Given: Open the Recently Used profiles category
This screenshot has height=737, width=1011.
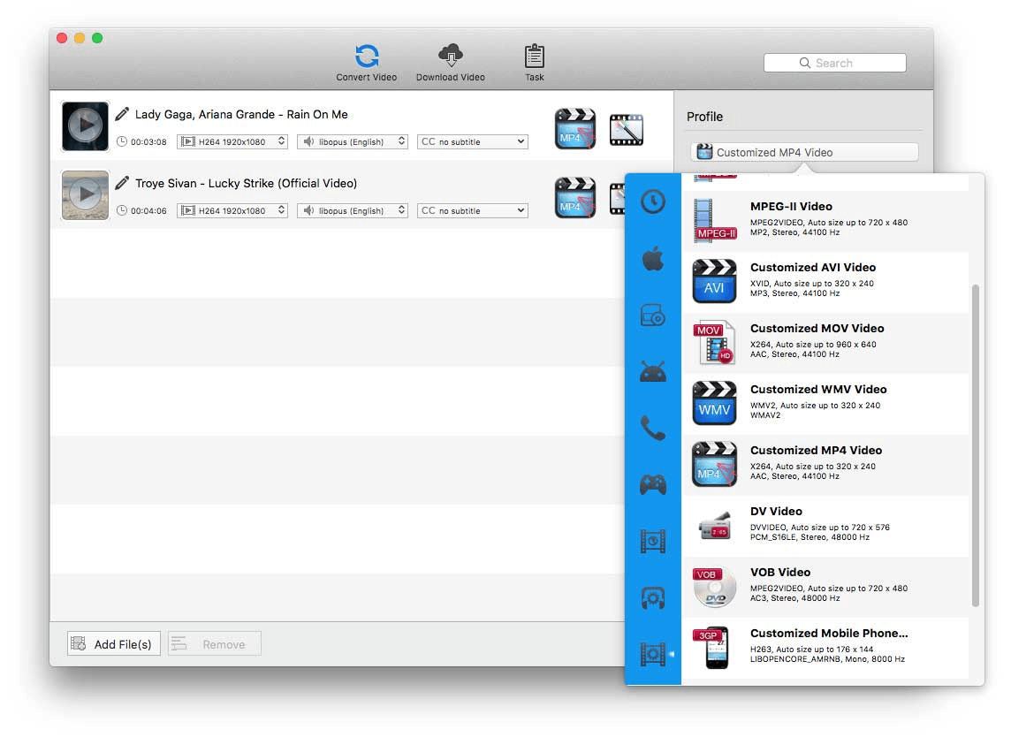Looking at the screenshot, I should [653, 201].
